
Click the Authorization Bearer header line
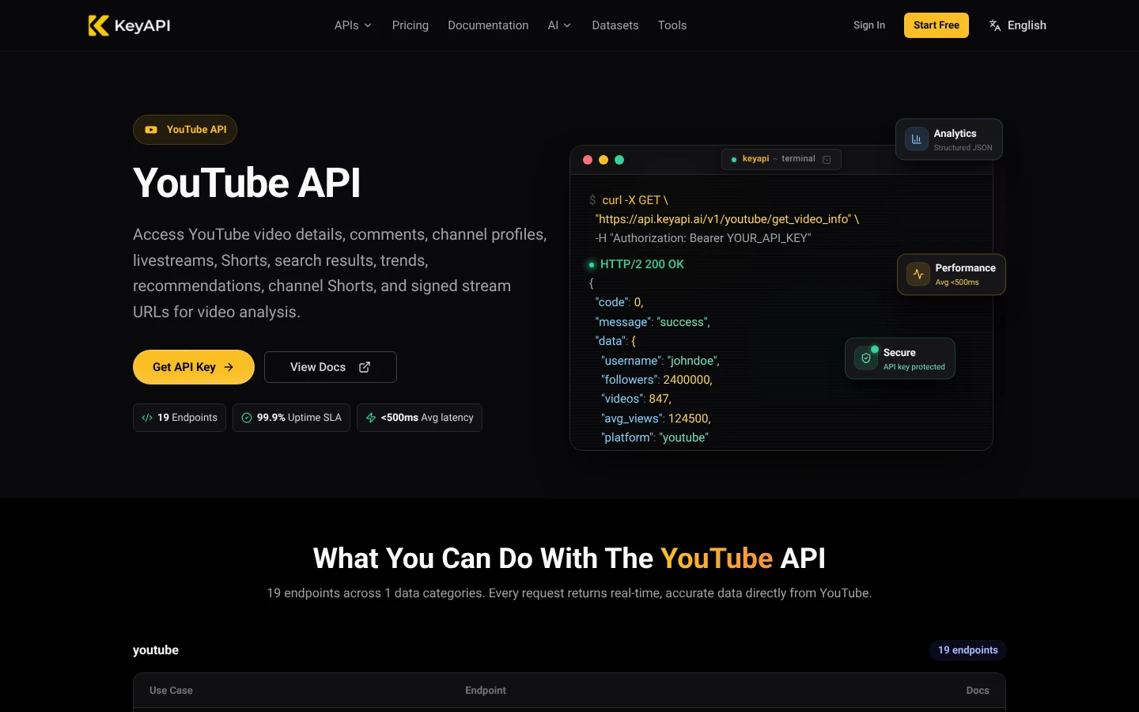coord(703,238)
